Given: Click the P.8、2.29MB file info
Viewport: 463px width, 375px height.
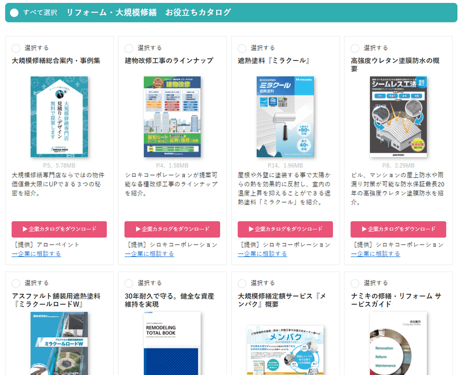Looking at the screenshot, I should (x=398, y=166).
